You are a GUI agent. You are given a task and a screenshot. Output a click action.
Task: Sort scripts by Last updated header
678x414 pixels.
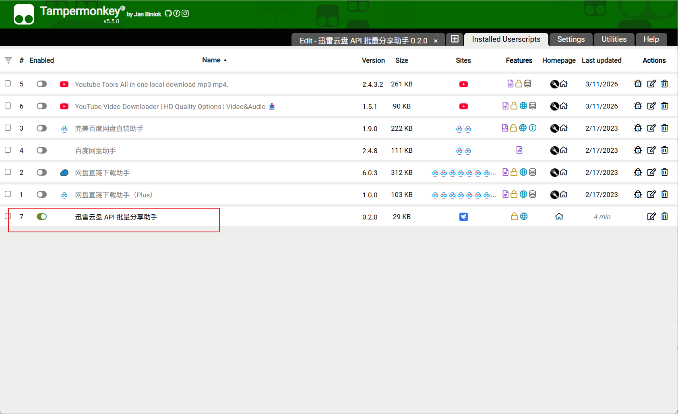tap(602, 60)
